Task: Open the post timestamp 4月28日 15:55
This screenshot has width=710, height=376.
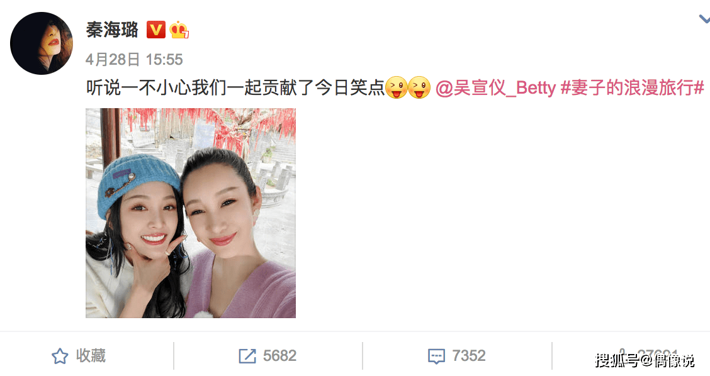Action: click(x=134, y=59)
